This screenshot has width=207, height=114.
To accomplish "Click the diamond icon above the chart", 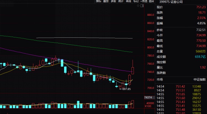I will (138, 6).
